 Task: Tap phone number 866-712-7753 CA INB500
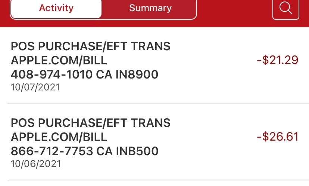84,151
